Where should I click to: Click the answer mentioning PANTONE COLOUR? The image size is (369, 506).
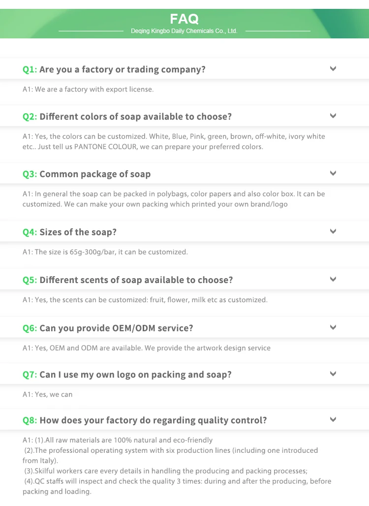click(174, 142)
